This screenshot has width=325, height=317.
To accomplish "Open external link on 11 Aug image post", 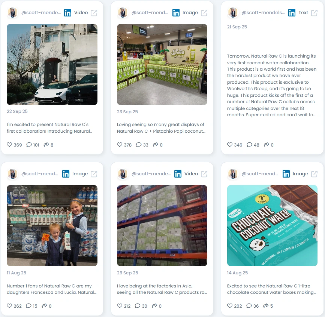I will (x=94, y=174).
